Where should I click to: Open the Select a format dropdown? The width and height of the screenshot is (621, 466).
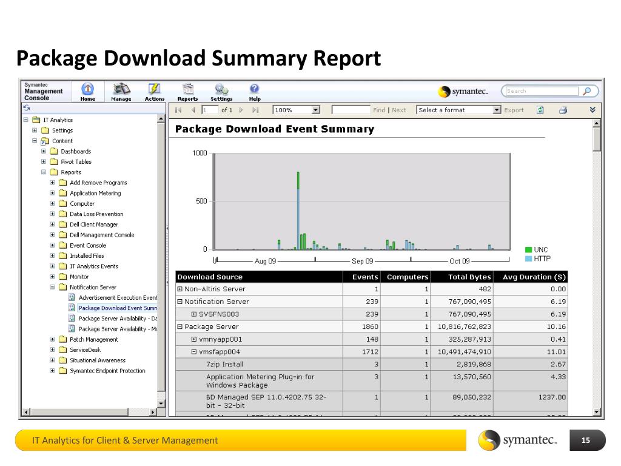coord(497,110)
